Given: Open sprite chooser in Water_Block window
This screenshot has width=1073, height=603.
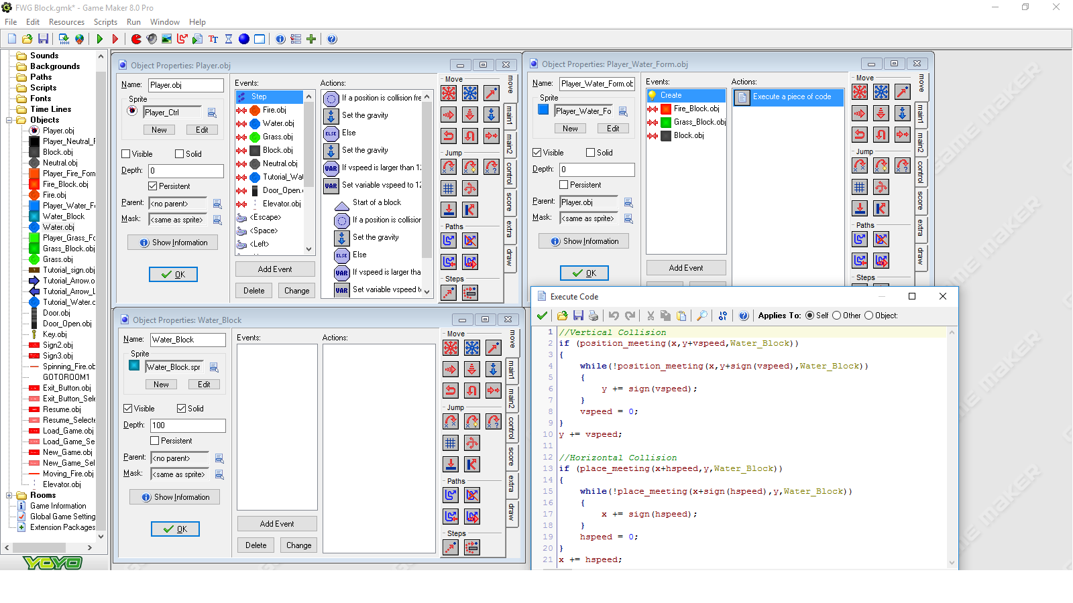Looking at the screenshot, I should tap(214, 367).
